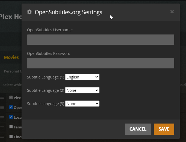
Task: Click the drag handle beside the Plex row
Action: [2, 98]
